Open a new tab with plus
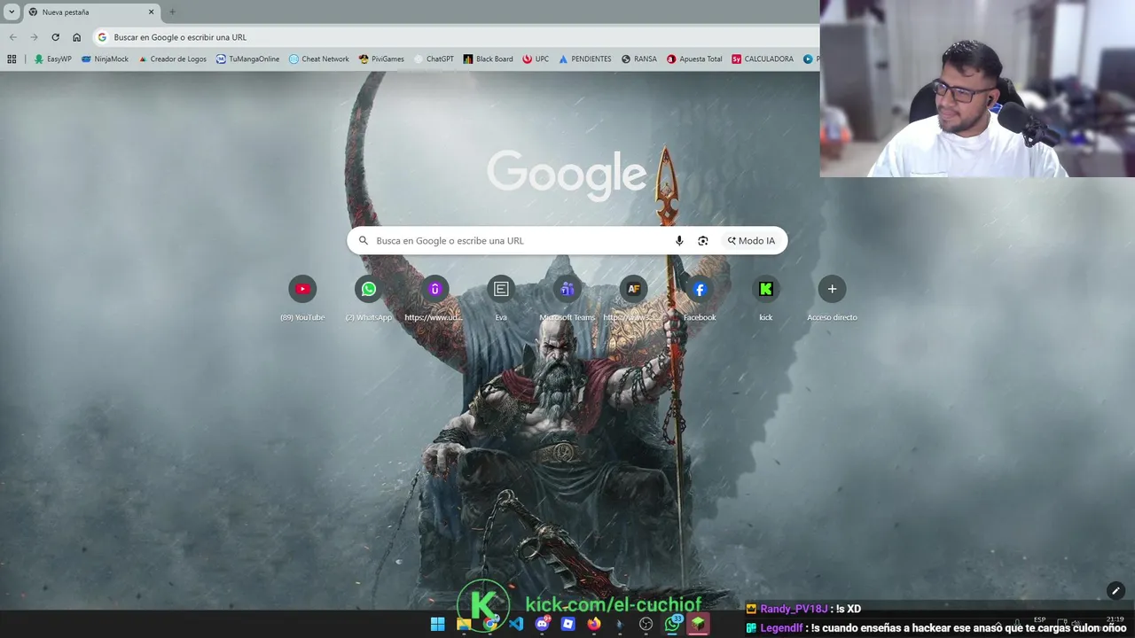 [x=172, y=12]
